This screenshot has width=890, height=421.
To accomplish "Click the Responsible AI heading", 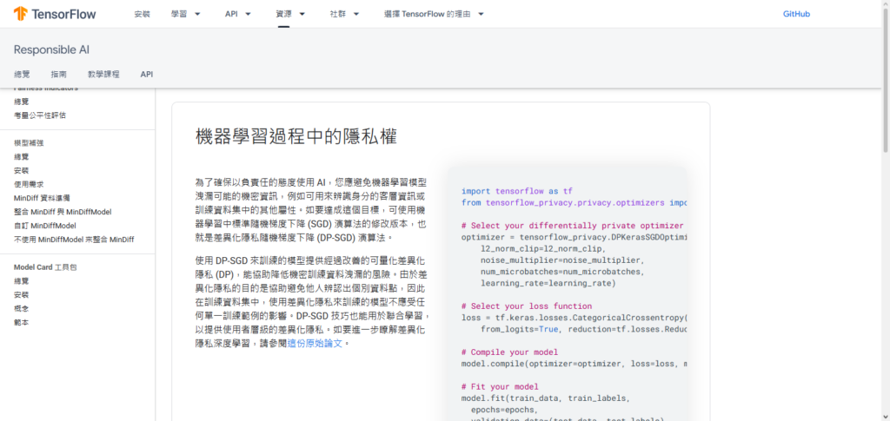I will pos(51,49).
